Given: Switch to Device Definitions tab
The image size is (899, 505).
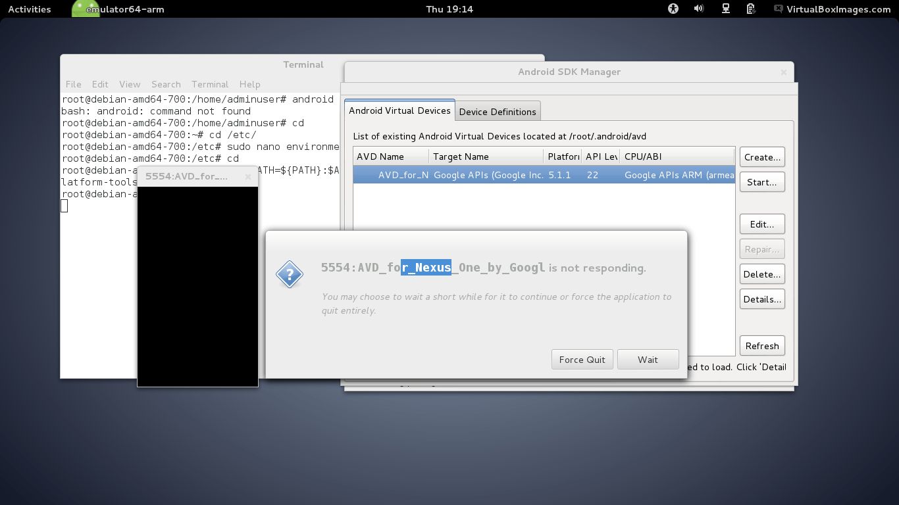Looking at the screenshot, I should pos(498,112).
